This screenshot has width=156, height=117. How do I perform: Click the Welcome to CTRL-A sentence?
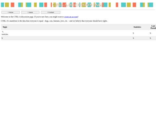(40, 17)
